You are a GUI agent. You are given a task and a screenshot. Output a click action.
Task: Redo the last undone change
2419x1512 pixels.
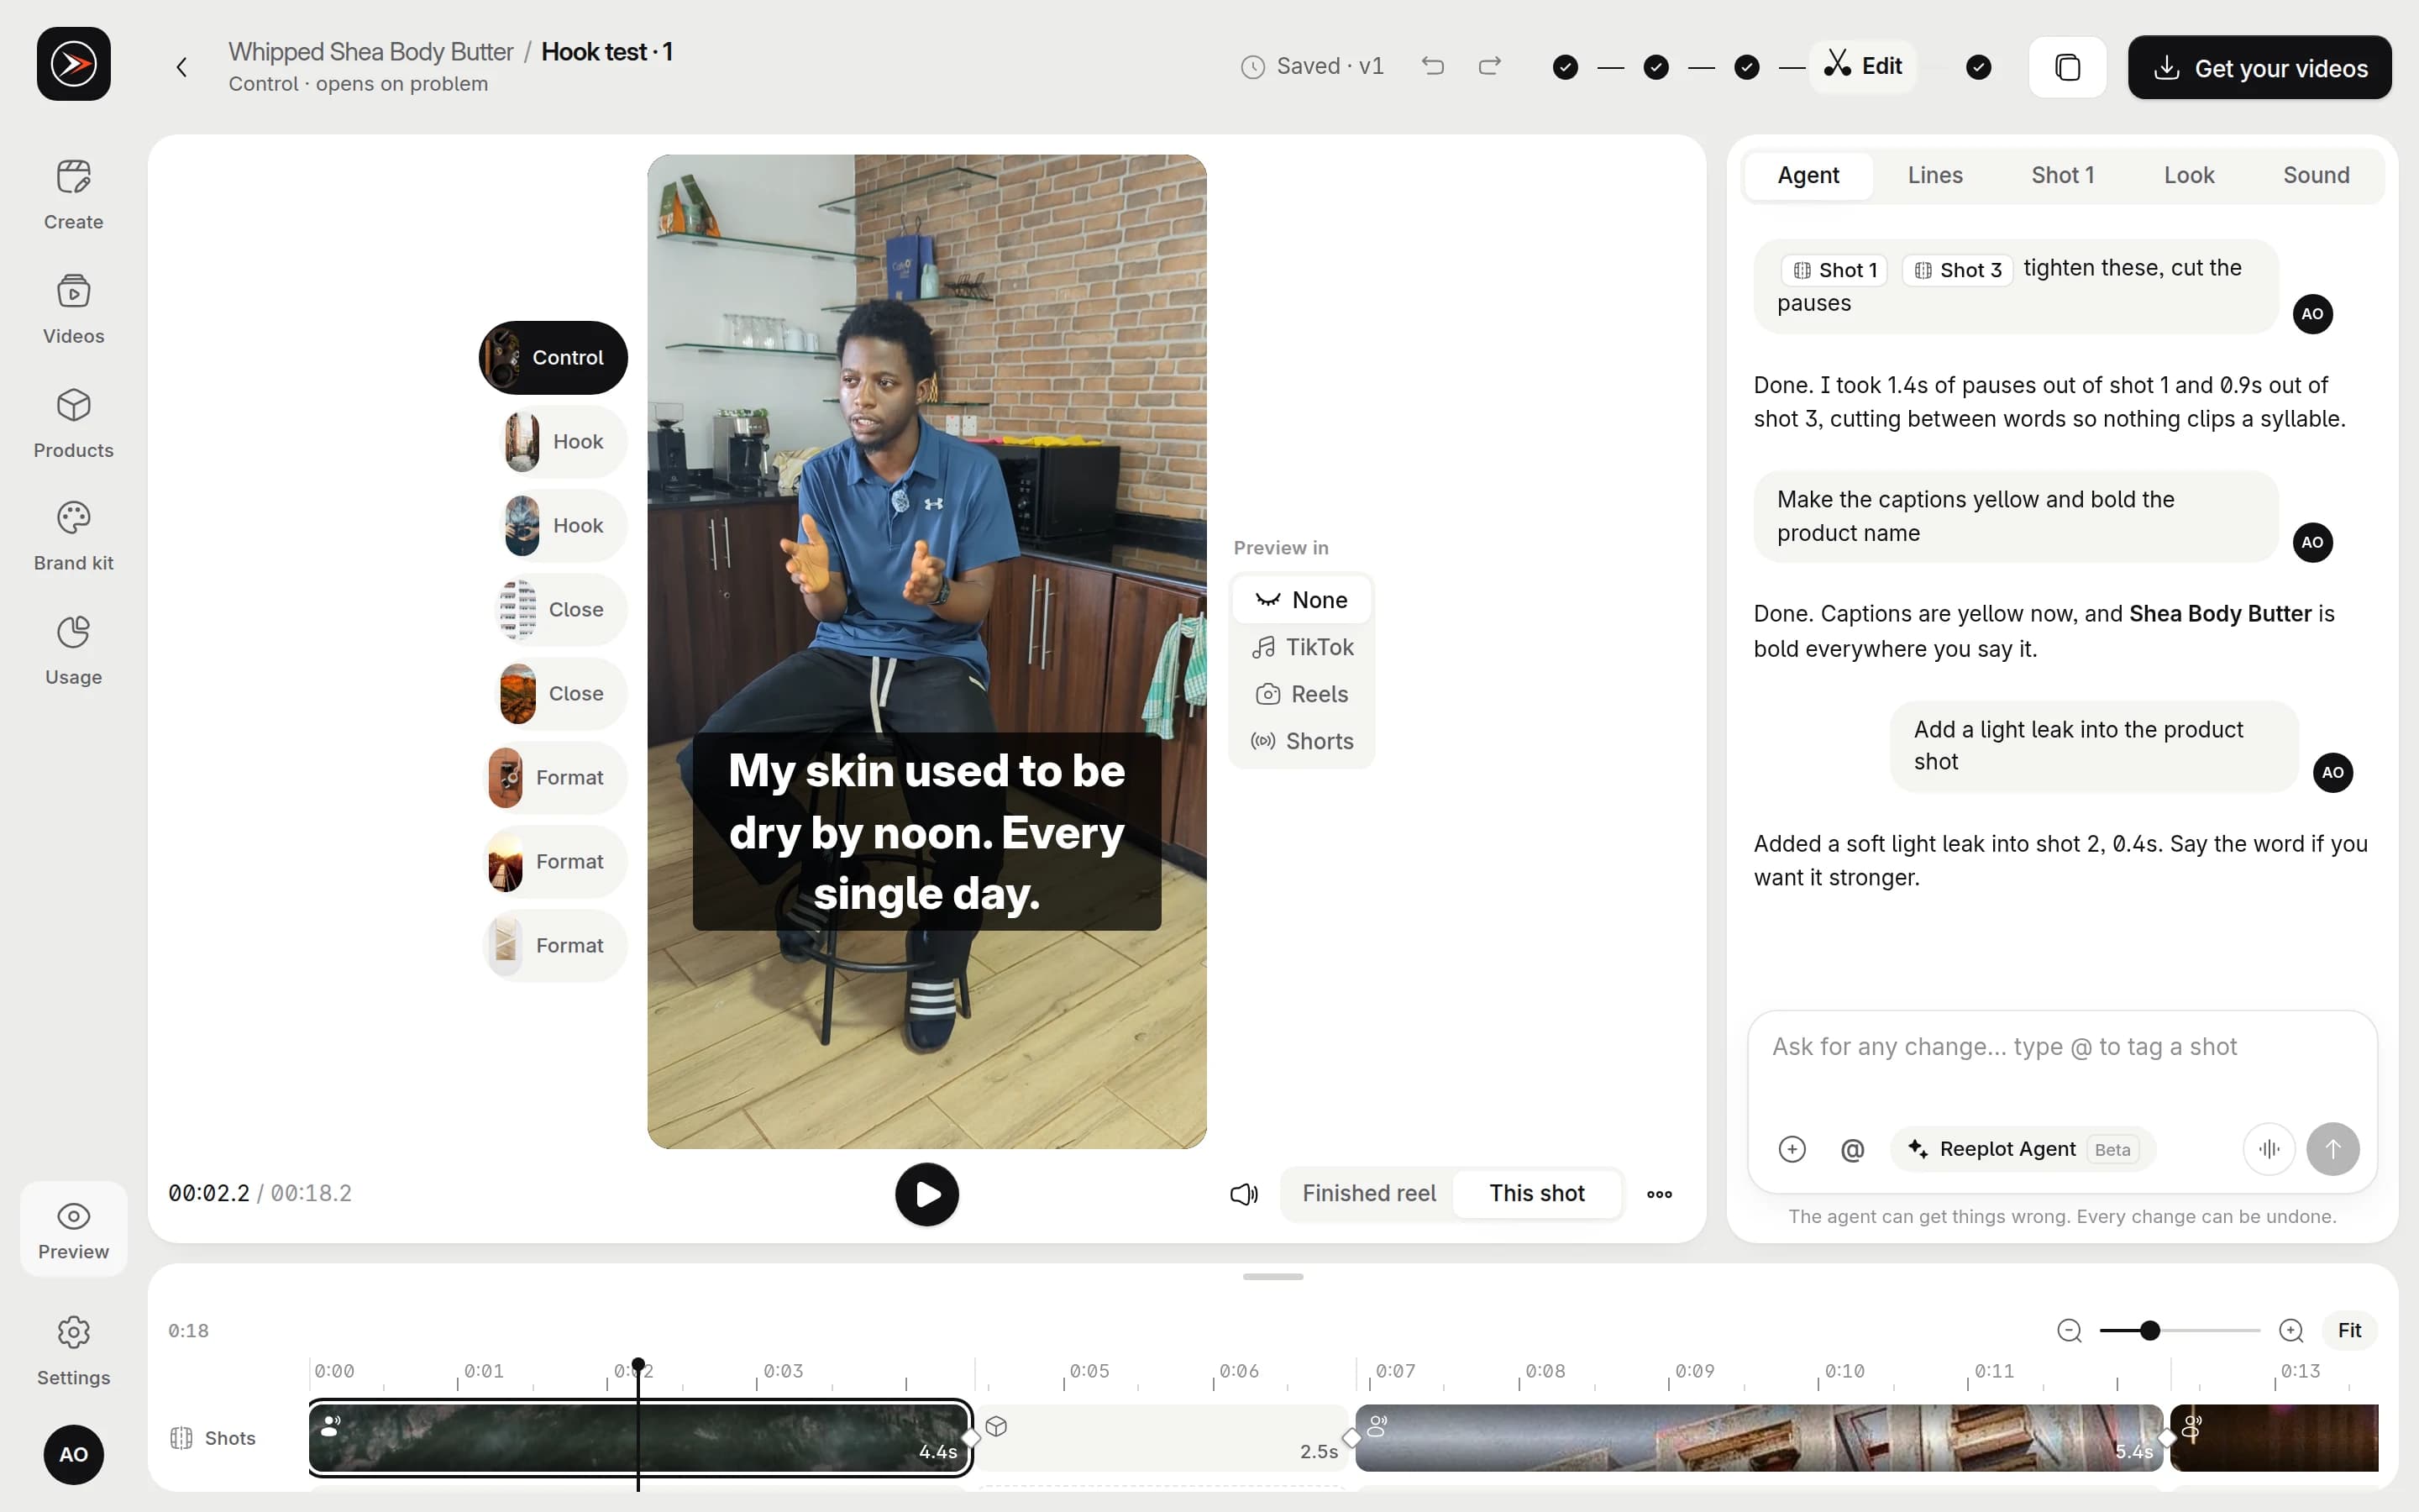click(1489, 66)
